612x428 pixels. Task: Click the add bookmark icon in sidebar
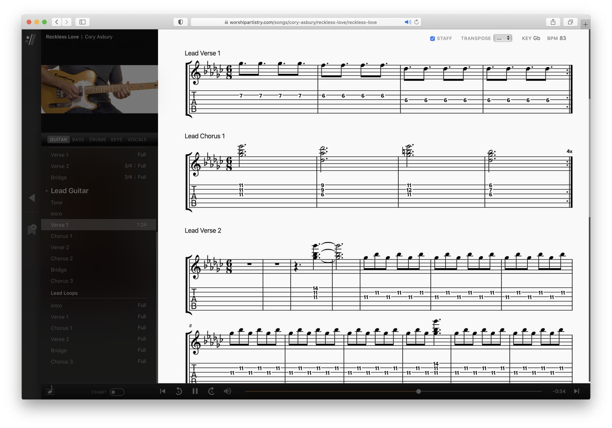[x=32, y=229]
